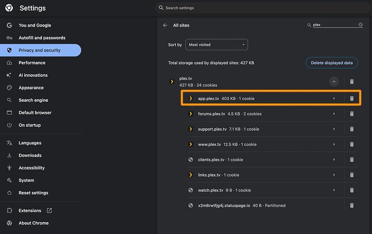Screen dimensions: 372x234
Task: Collapse the plex.tv site group
Action: 334,82
